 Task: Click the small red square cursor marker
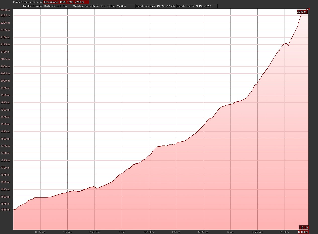308,9
